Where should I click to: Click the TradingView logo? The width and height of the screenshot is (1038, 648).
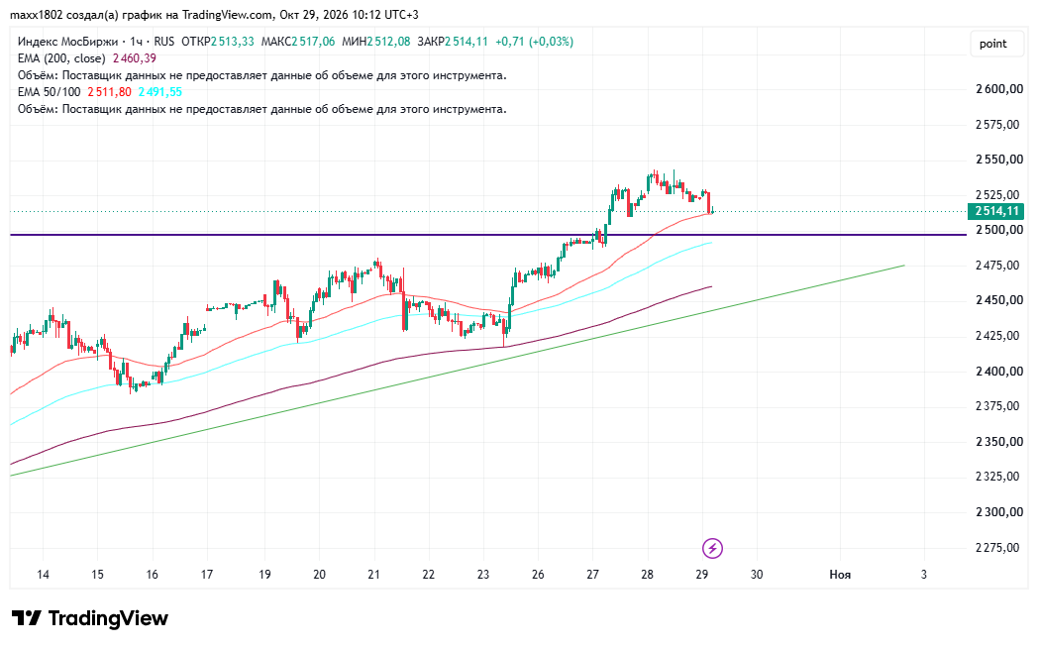[90, 618]
